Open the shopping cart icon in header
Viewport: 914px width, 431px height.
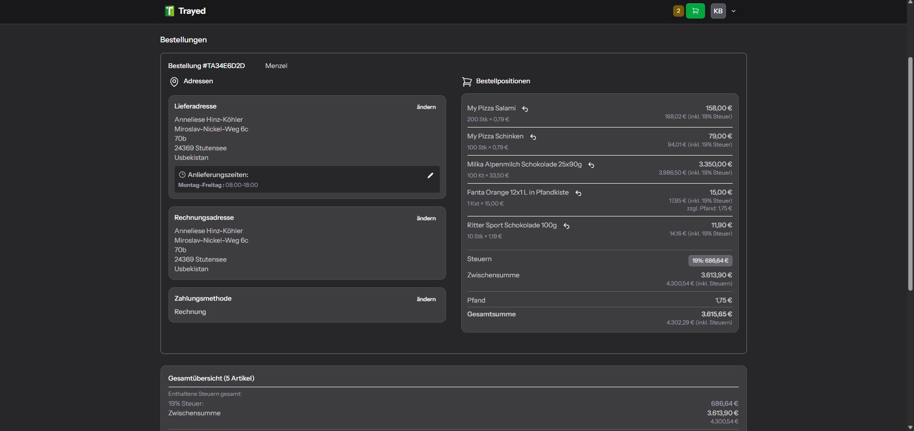(x=695, y=11)
